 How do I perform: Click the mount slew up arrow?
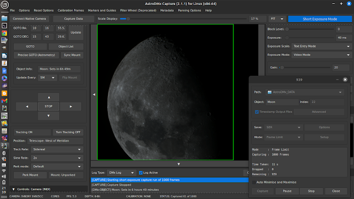click(x=49, y=97)
